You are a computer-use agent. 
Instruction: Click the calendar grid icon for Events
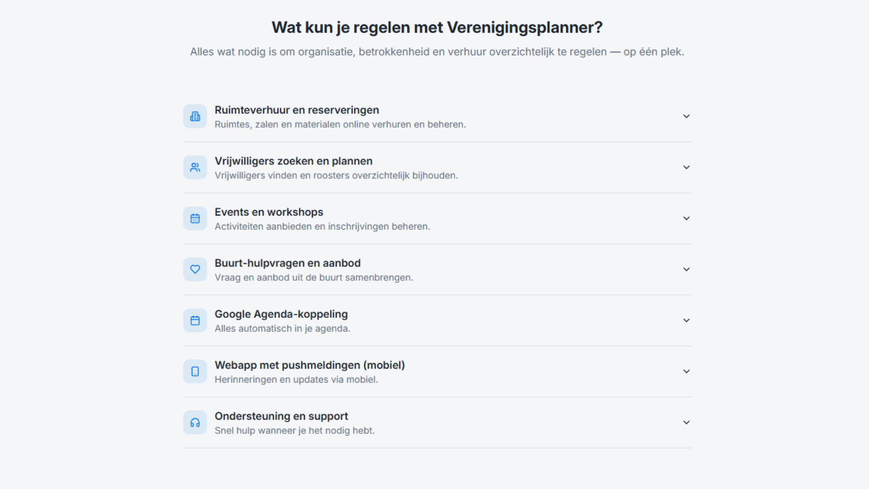point(195,218)
